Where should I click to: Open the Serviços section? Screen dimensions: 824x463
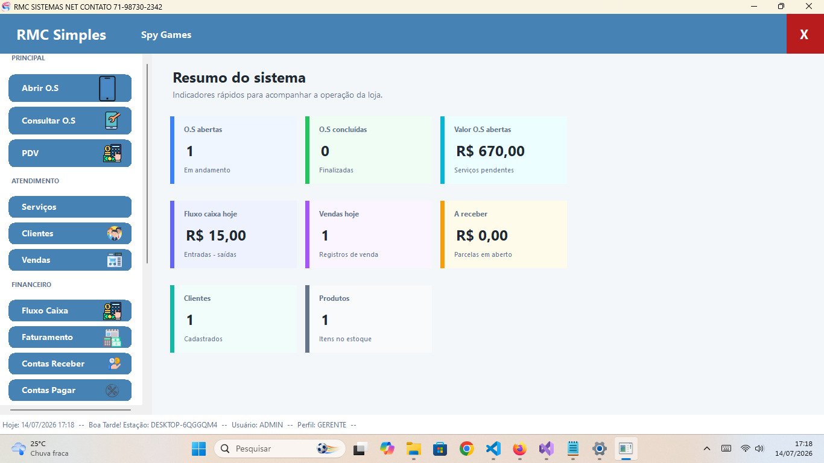[x=70, y=207]
